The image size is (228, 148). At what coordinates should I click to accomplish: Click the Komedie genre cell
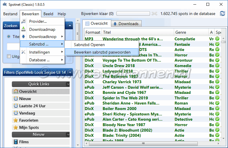[x=183, y=66]
